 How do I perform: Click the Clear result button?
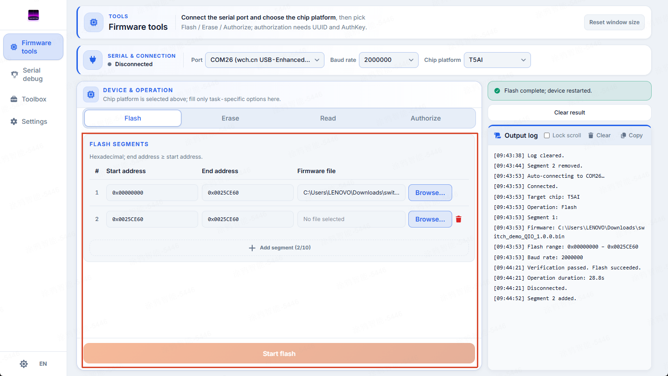point(570,113)
